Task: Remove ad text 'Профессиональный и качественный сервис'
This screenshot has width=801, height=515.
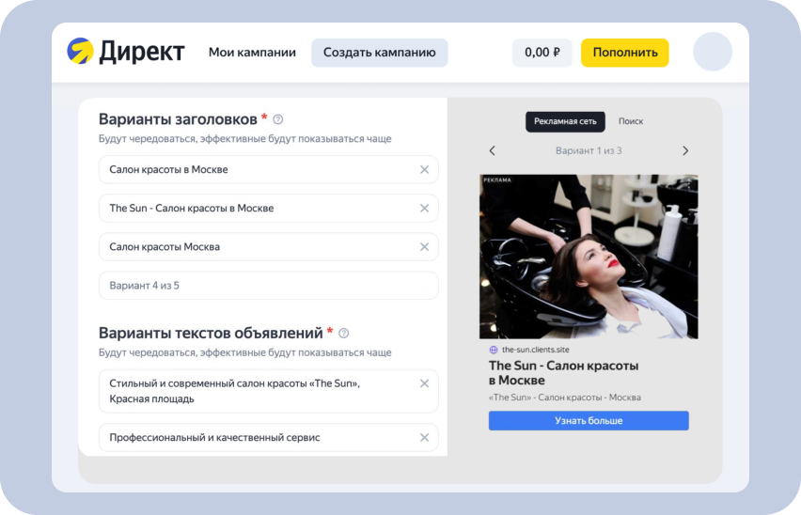Action: 425,437
